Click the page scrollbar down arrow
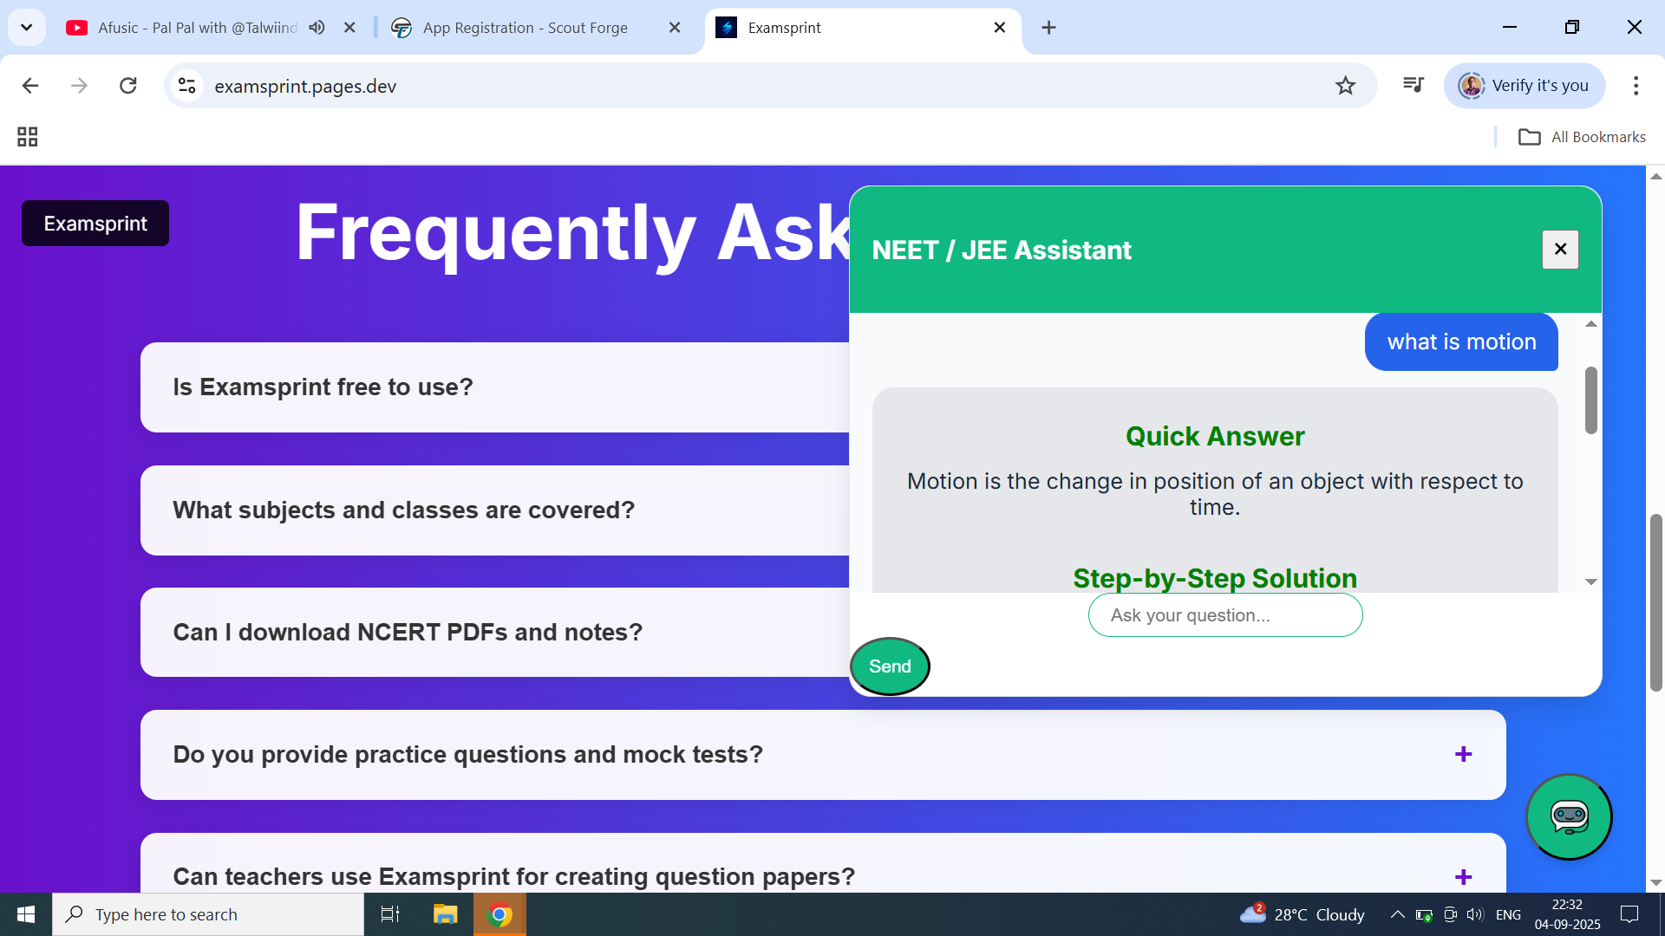 (1655, 883)
